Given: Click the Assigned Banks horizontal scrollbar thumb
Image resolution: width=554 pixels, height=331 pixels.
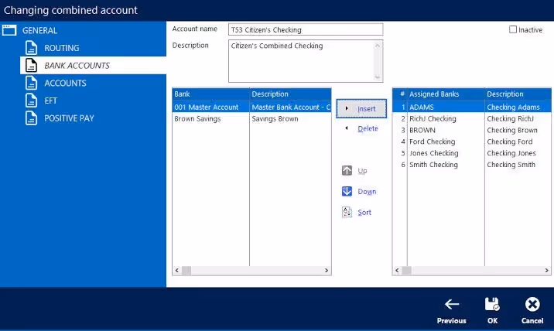Looking at the screenshot, I should click(407, 271).
